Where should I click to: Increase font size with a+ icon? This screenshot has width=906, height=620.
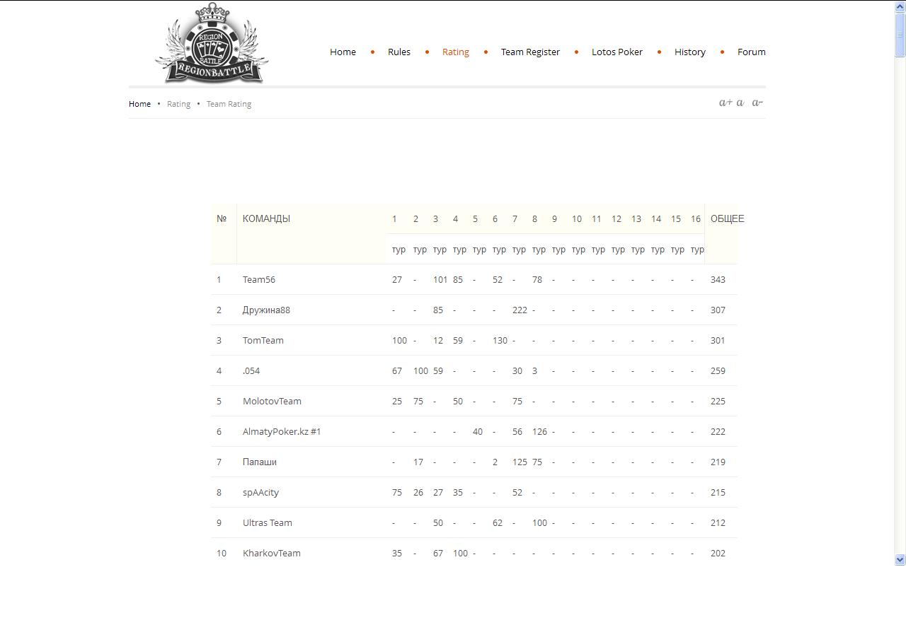[725, 103]
